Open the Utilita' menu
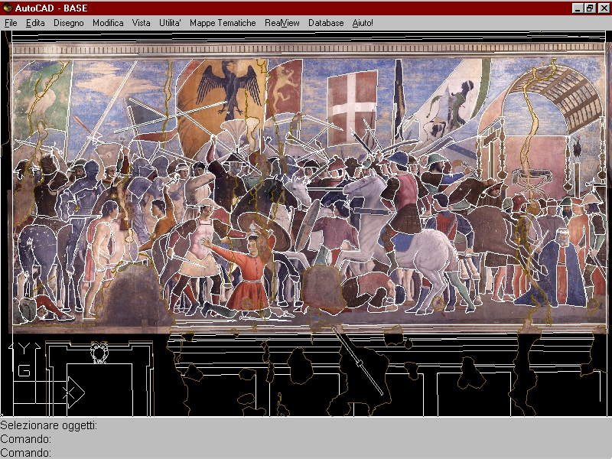Viewport: 612px width, 459px height. (170, 23)
